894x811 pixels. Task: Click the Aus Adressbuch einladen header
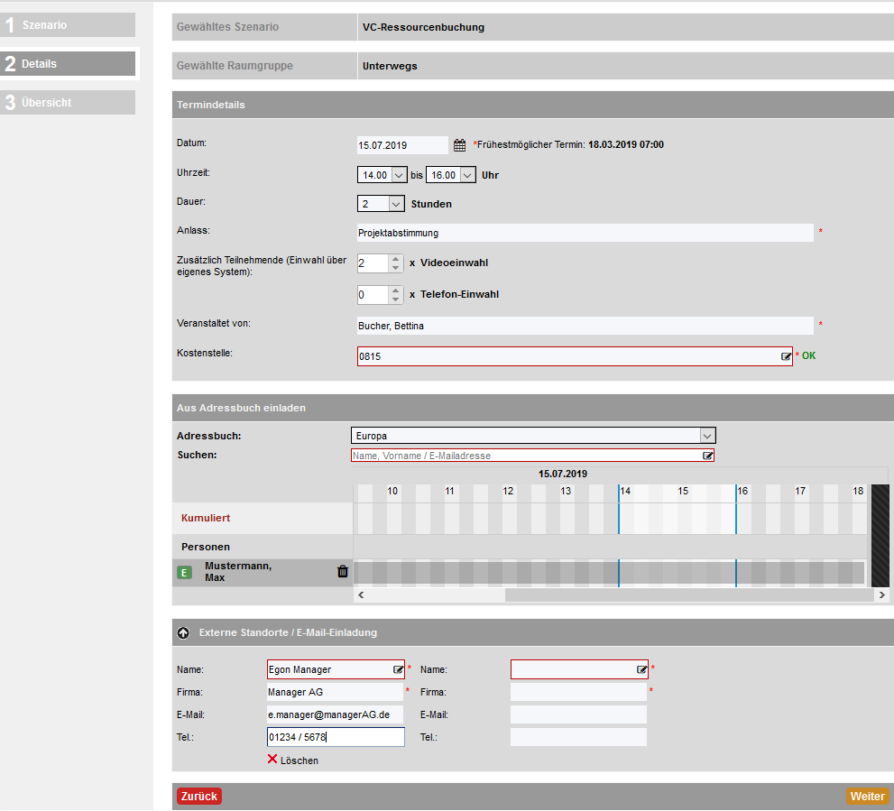coord(533,408)
